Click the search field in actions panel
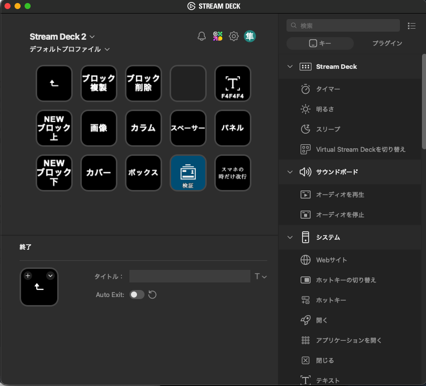Image resolution: width=426 pixels, height=386 pixels. pyautogui.click(x=343, y=26)
